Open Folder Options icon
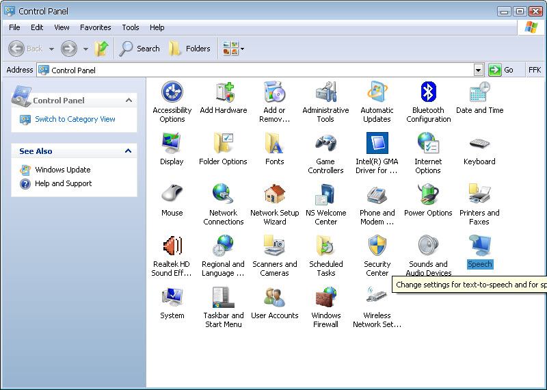 pyautogui.click(x=224, y=143)
